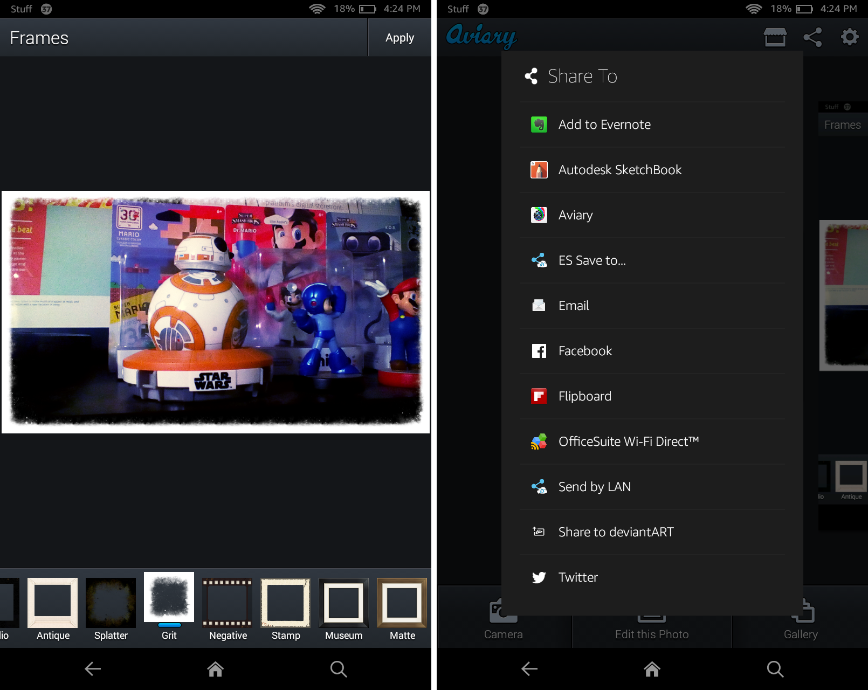The image size is (868, 690).
Task: Select the Grit frame thumbnail
Action: point(169,597)
